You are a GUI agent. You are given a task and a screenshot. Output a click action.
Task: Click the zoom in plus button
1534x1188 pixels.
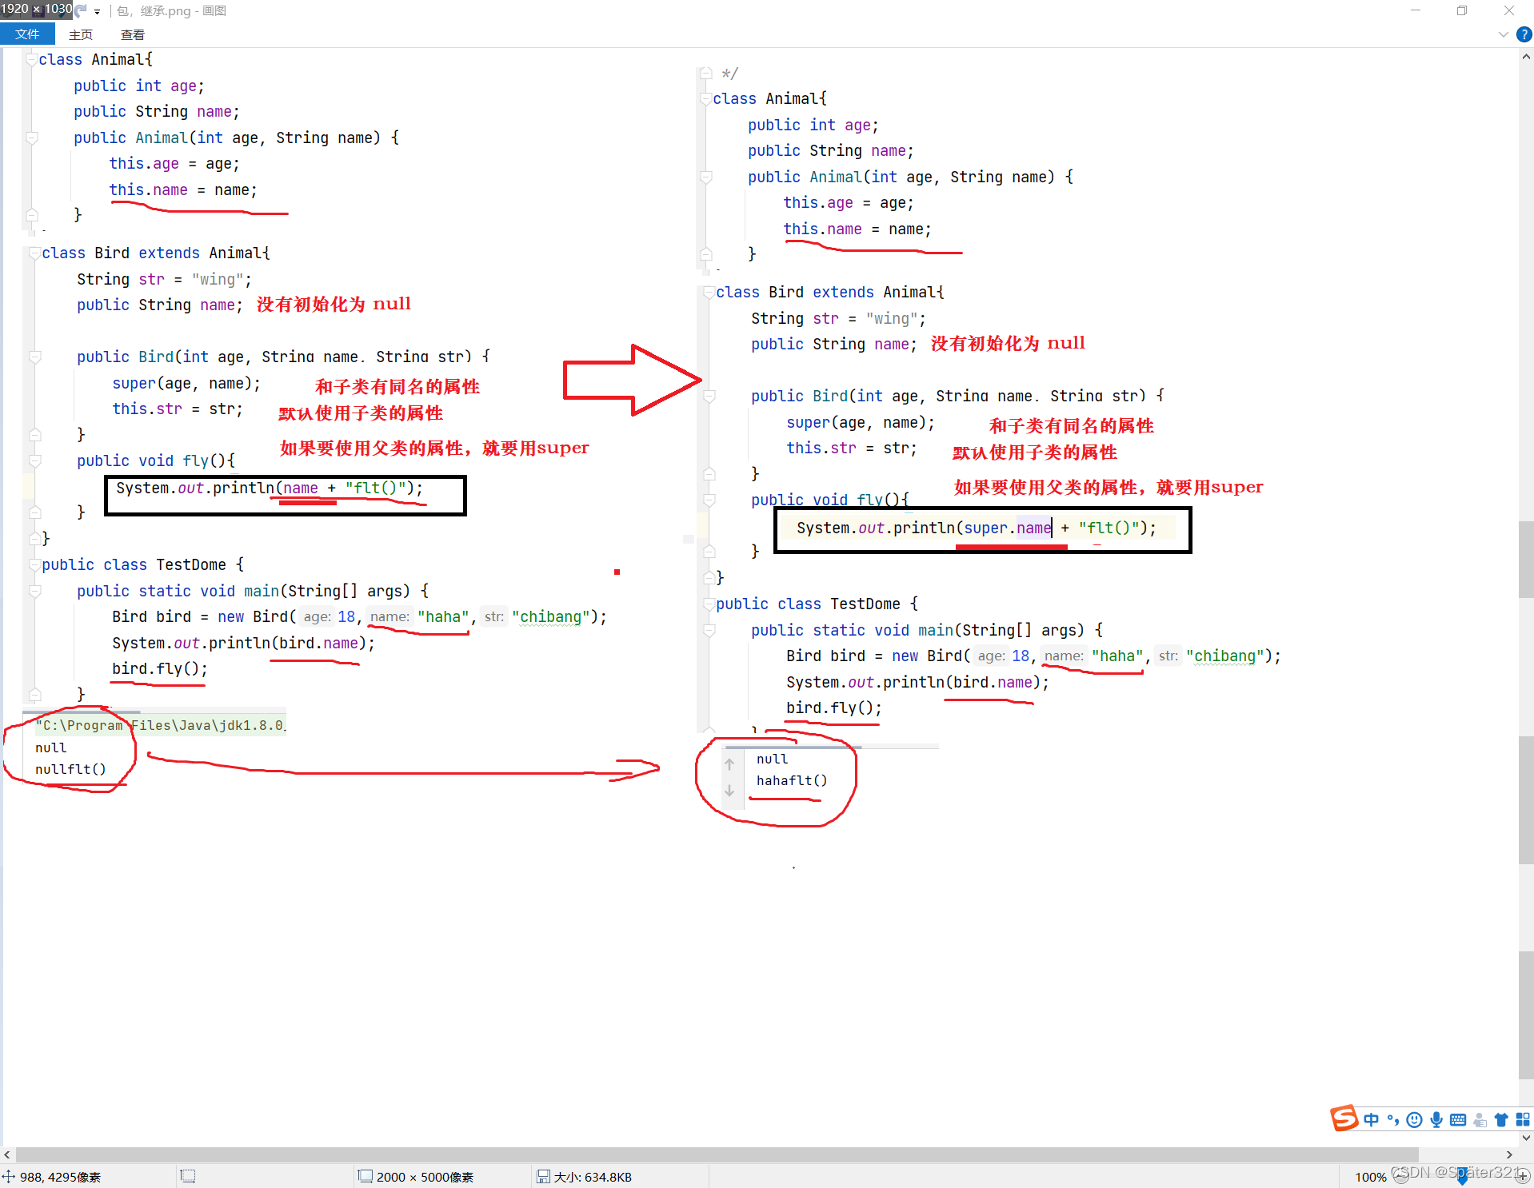click(x=1523, y=1176)
